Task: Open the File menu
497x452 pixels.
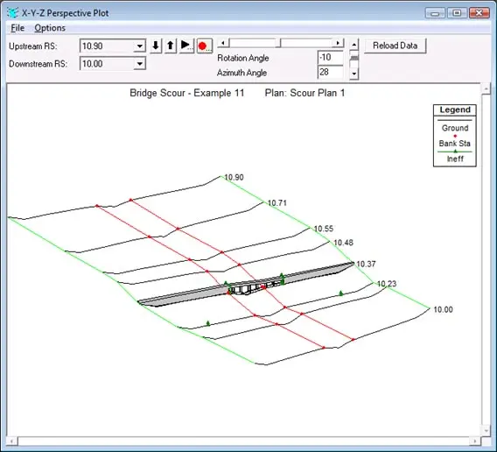Action: 17,28
